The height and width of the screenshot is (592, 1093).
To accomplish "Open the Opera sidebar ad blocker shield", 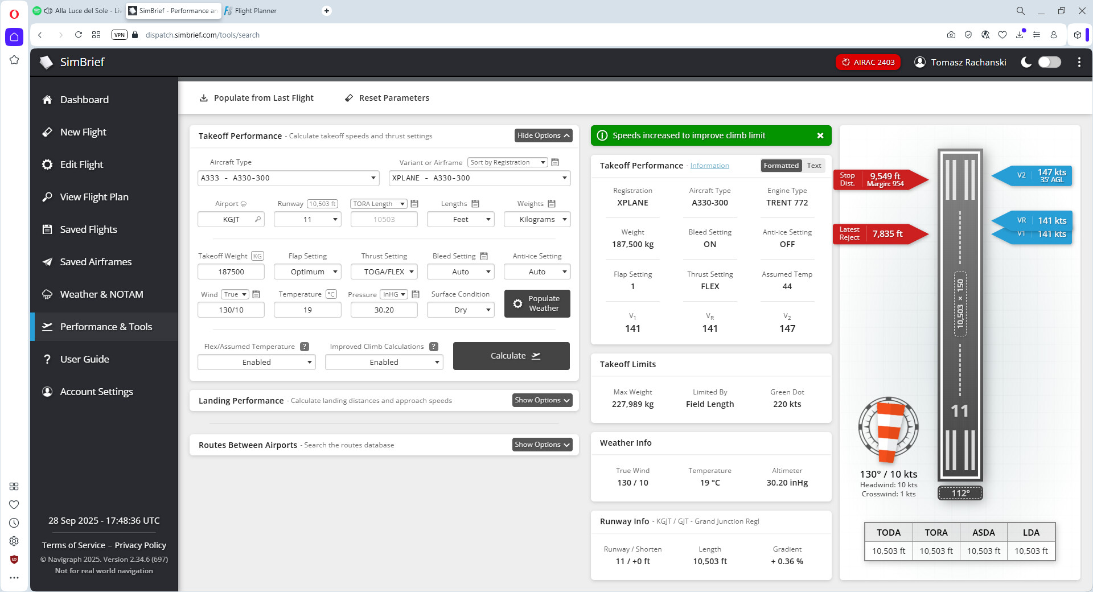I will point(14,559).
